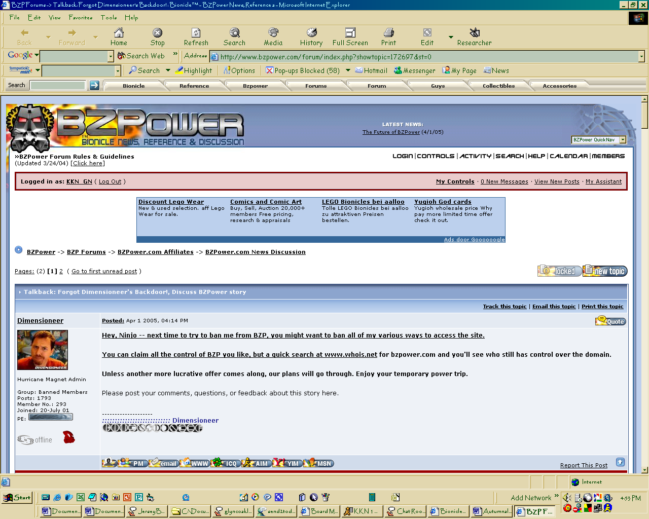Open the Back button history dropdown arrow
This screenshot has width=649, height=519.
tap(48, 37)
